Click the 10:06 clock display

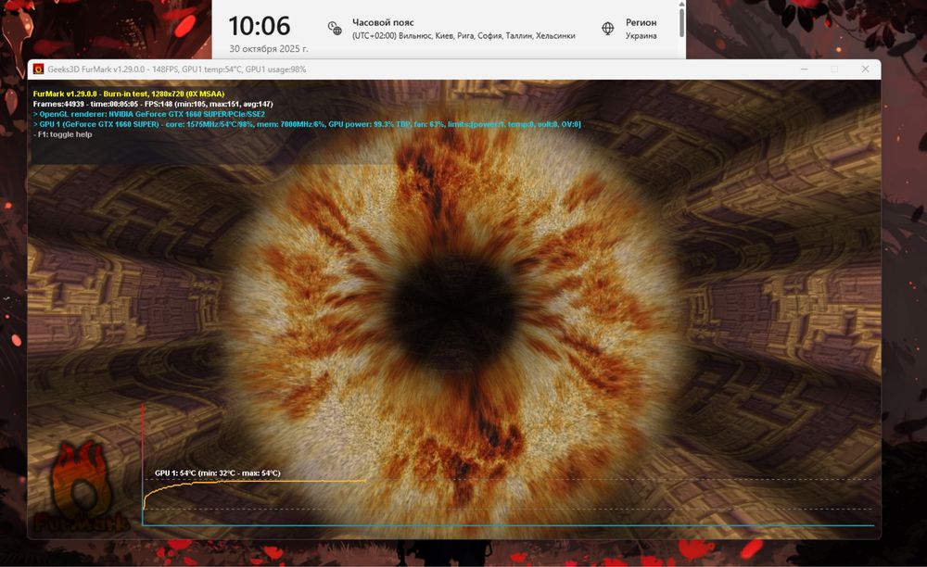[259, 26]
